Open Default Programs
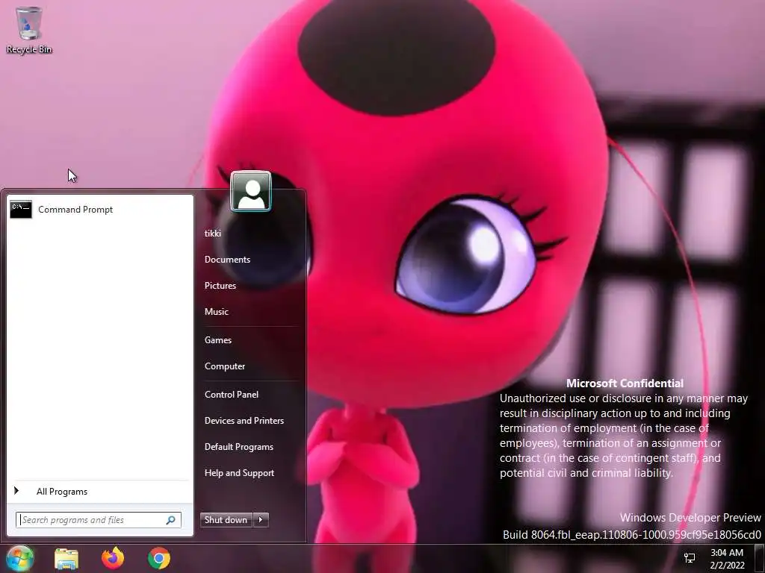 click(x=239, y=447)
